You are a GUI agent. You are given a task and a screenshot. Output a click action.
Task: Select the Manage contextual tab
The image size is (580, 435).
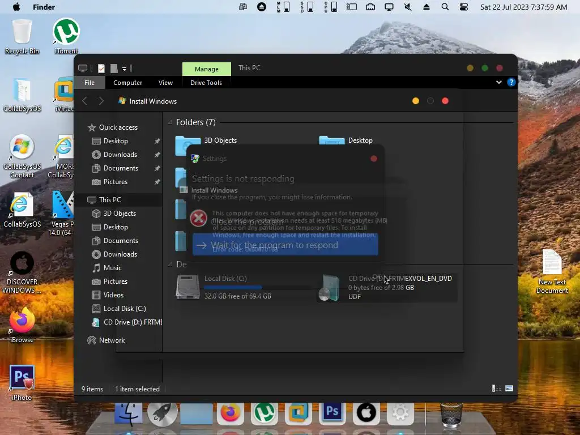point(206,69)
